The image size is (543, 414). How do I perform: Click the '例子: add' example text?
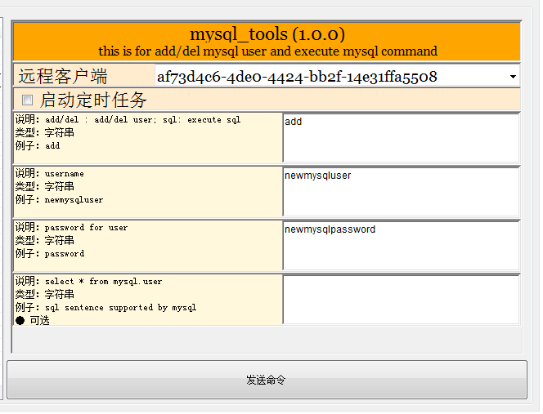(x=38, y=145)
